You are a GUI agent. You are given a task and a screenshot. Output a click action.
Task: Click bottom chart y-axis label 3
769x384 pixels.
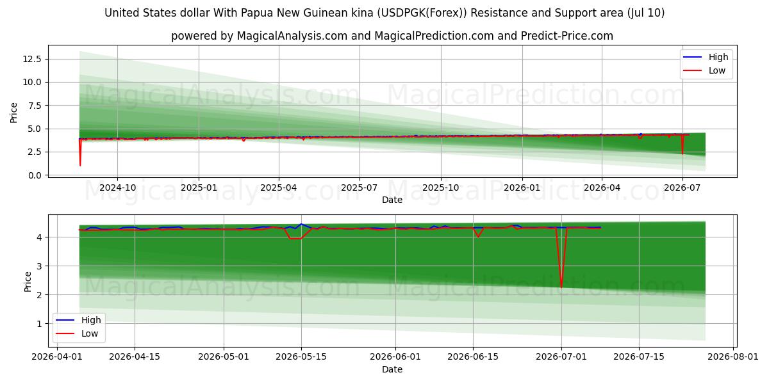pos(39,266)
